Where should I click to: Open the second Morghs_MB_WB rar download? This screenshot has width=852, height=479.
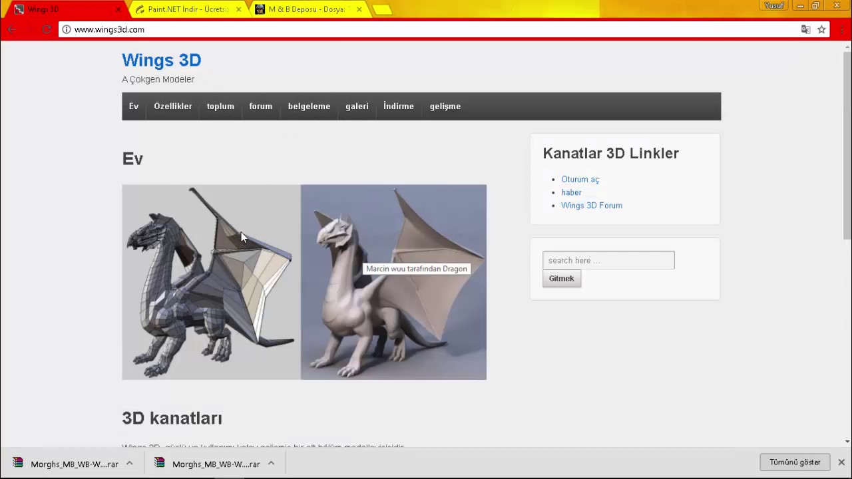click(x=207, y=464)
